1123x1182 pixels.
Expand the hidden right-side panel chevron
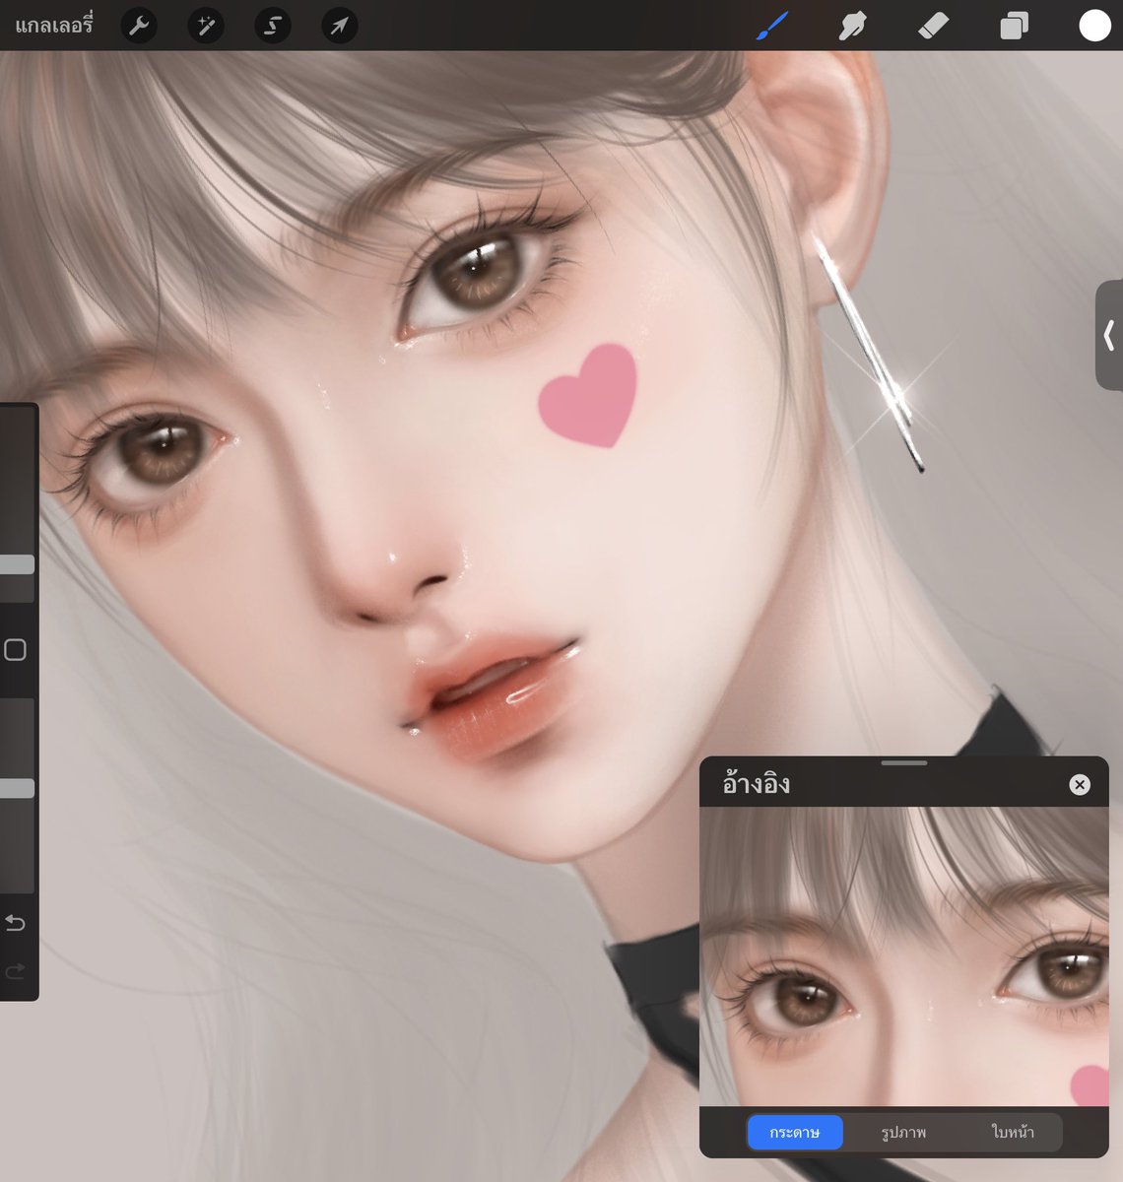click(x=1107, y=335)
